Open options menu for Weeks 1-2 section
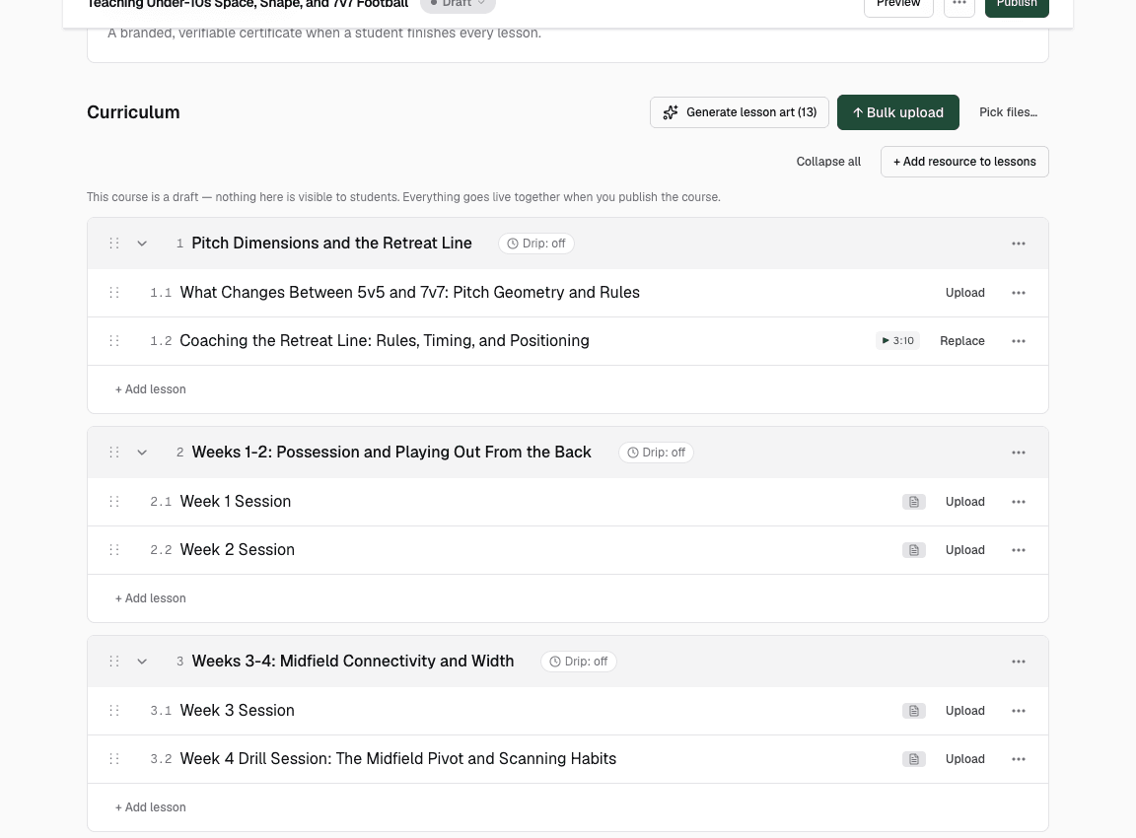This screenshot has width=1136, height=838. click(1018, 453)
